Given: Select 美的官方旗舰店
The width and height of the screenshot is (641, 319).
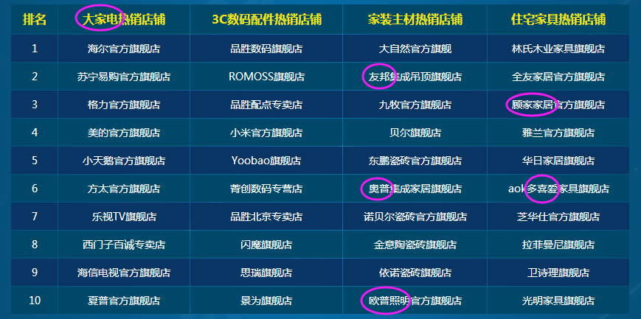Looking at the screenshot, I should (x=124, y=133).
